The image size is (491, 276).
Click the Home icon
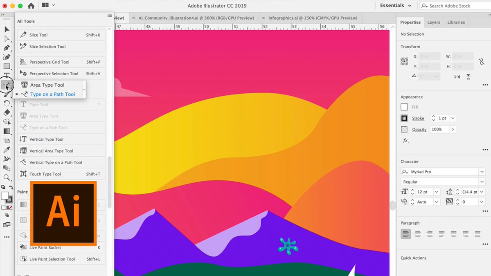coord(31,6)
